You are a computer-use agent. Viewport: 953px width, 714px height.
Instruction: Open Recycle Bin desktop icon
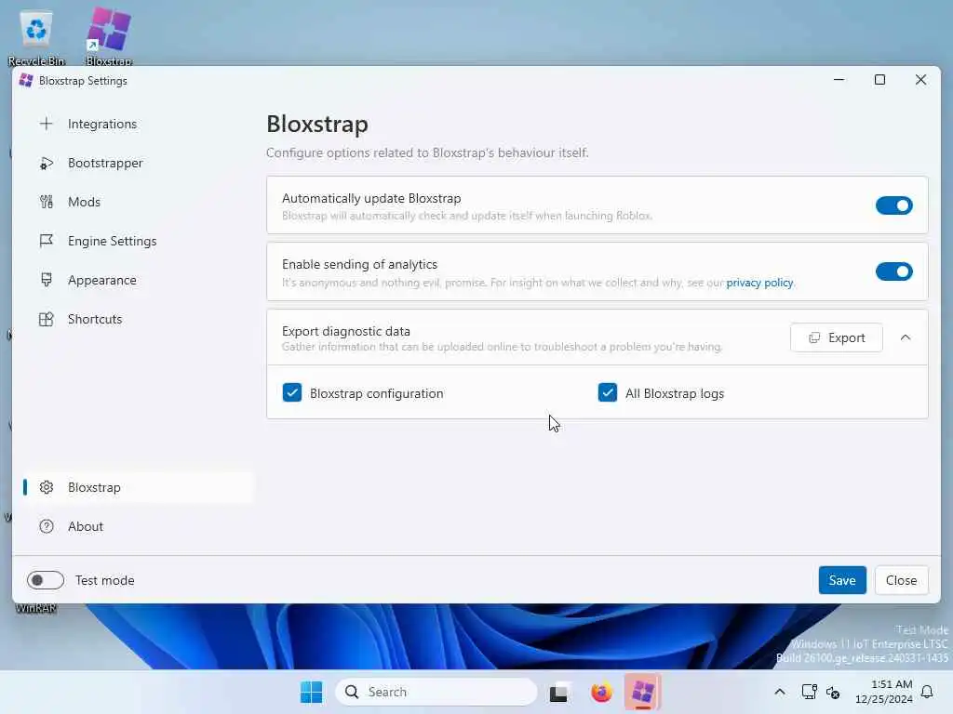click(36, 36)
